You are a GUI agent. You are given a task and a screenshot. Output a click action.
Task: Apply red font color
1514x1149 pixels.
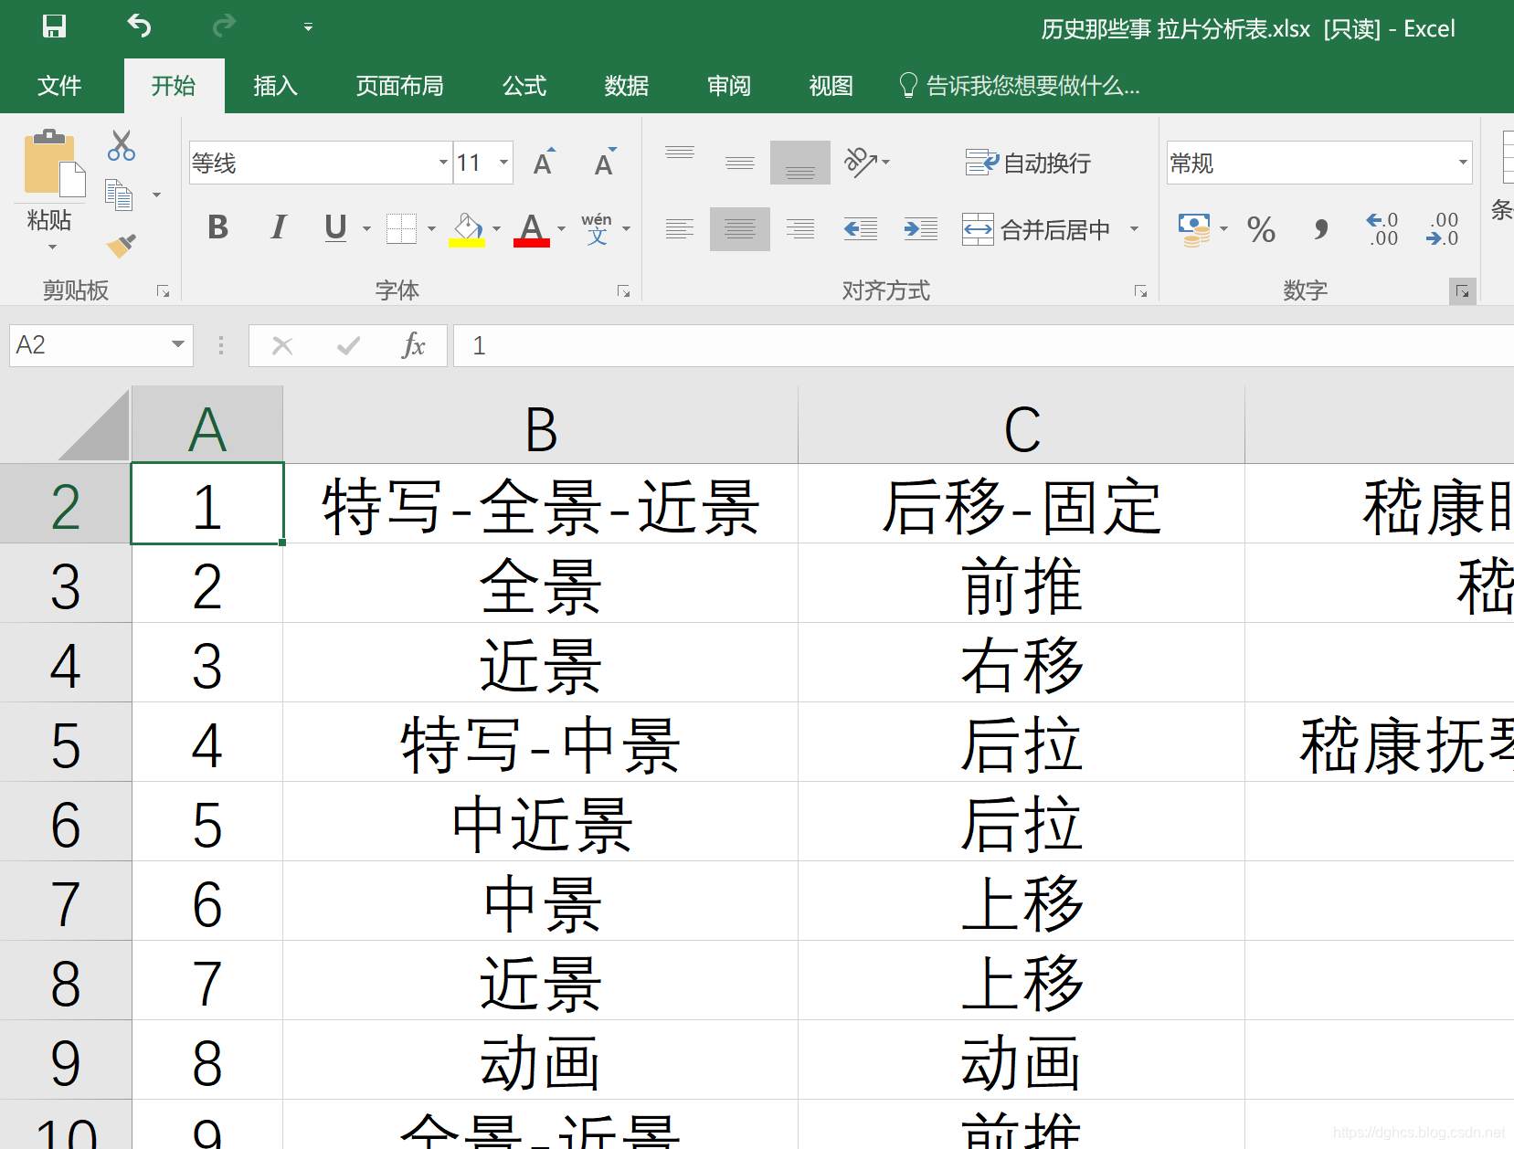532,229
